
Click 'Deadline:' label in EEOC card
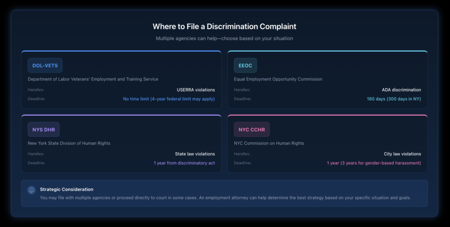[243, 99]
